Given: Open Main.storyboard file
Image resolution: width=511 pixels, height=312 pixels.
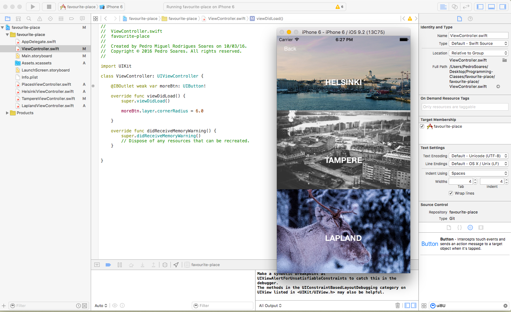Looking at the screenshot, I should coord(37,56).
